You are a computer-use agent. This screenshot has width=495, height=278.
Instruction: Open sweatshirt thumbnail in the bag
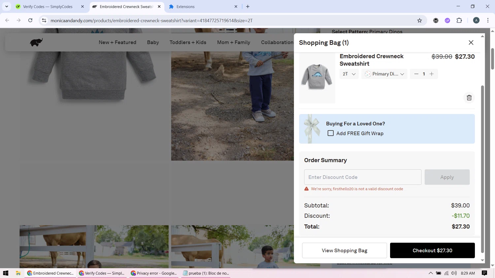point(317,78)
